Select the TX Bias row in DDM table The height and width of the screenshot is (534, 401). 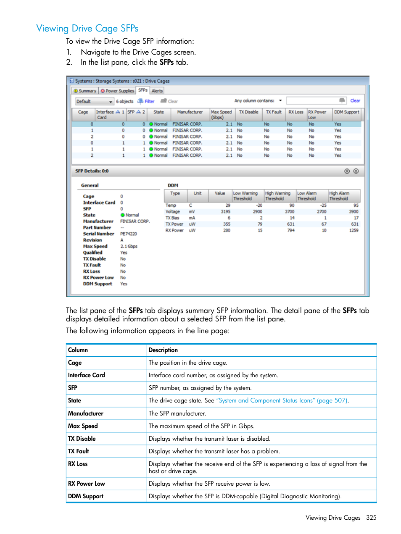[262, 218]
